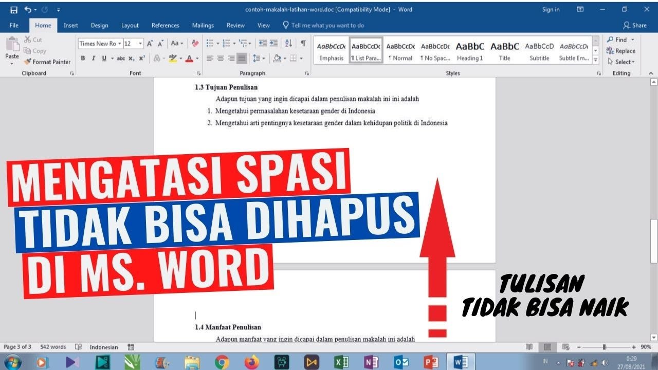Viewport: 658px width, 370px height.
Task: Toggle Underline formatting
Action: (x=104, y=59)
